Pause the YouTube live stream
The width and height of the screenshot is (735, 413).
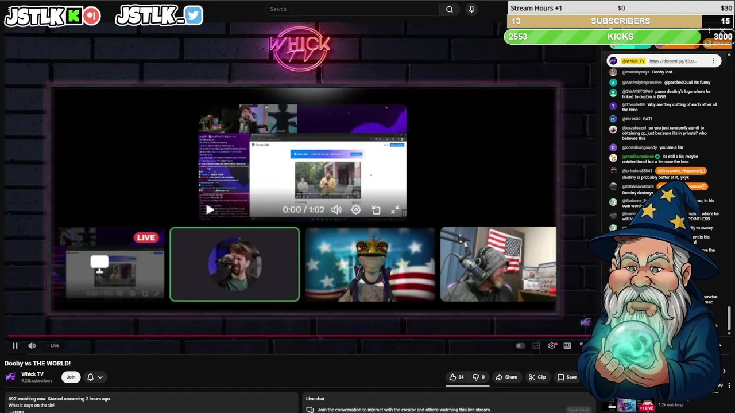(x=15, y=345)
